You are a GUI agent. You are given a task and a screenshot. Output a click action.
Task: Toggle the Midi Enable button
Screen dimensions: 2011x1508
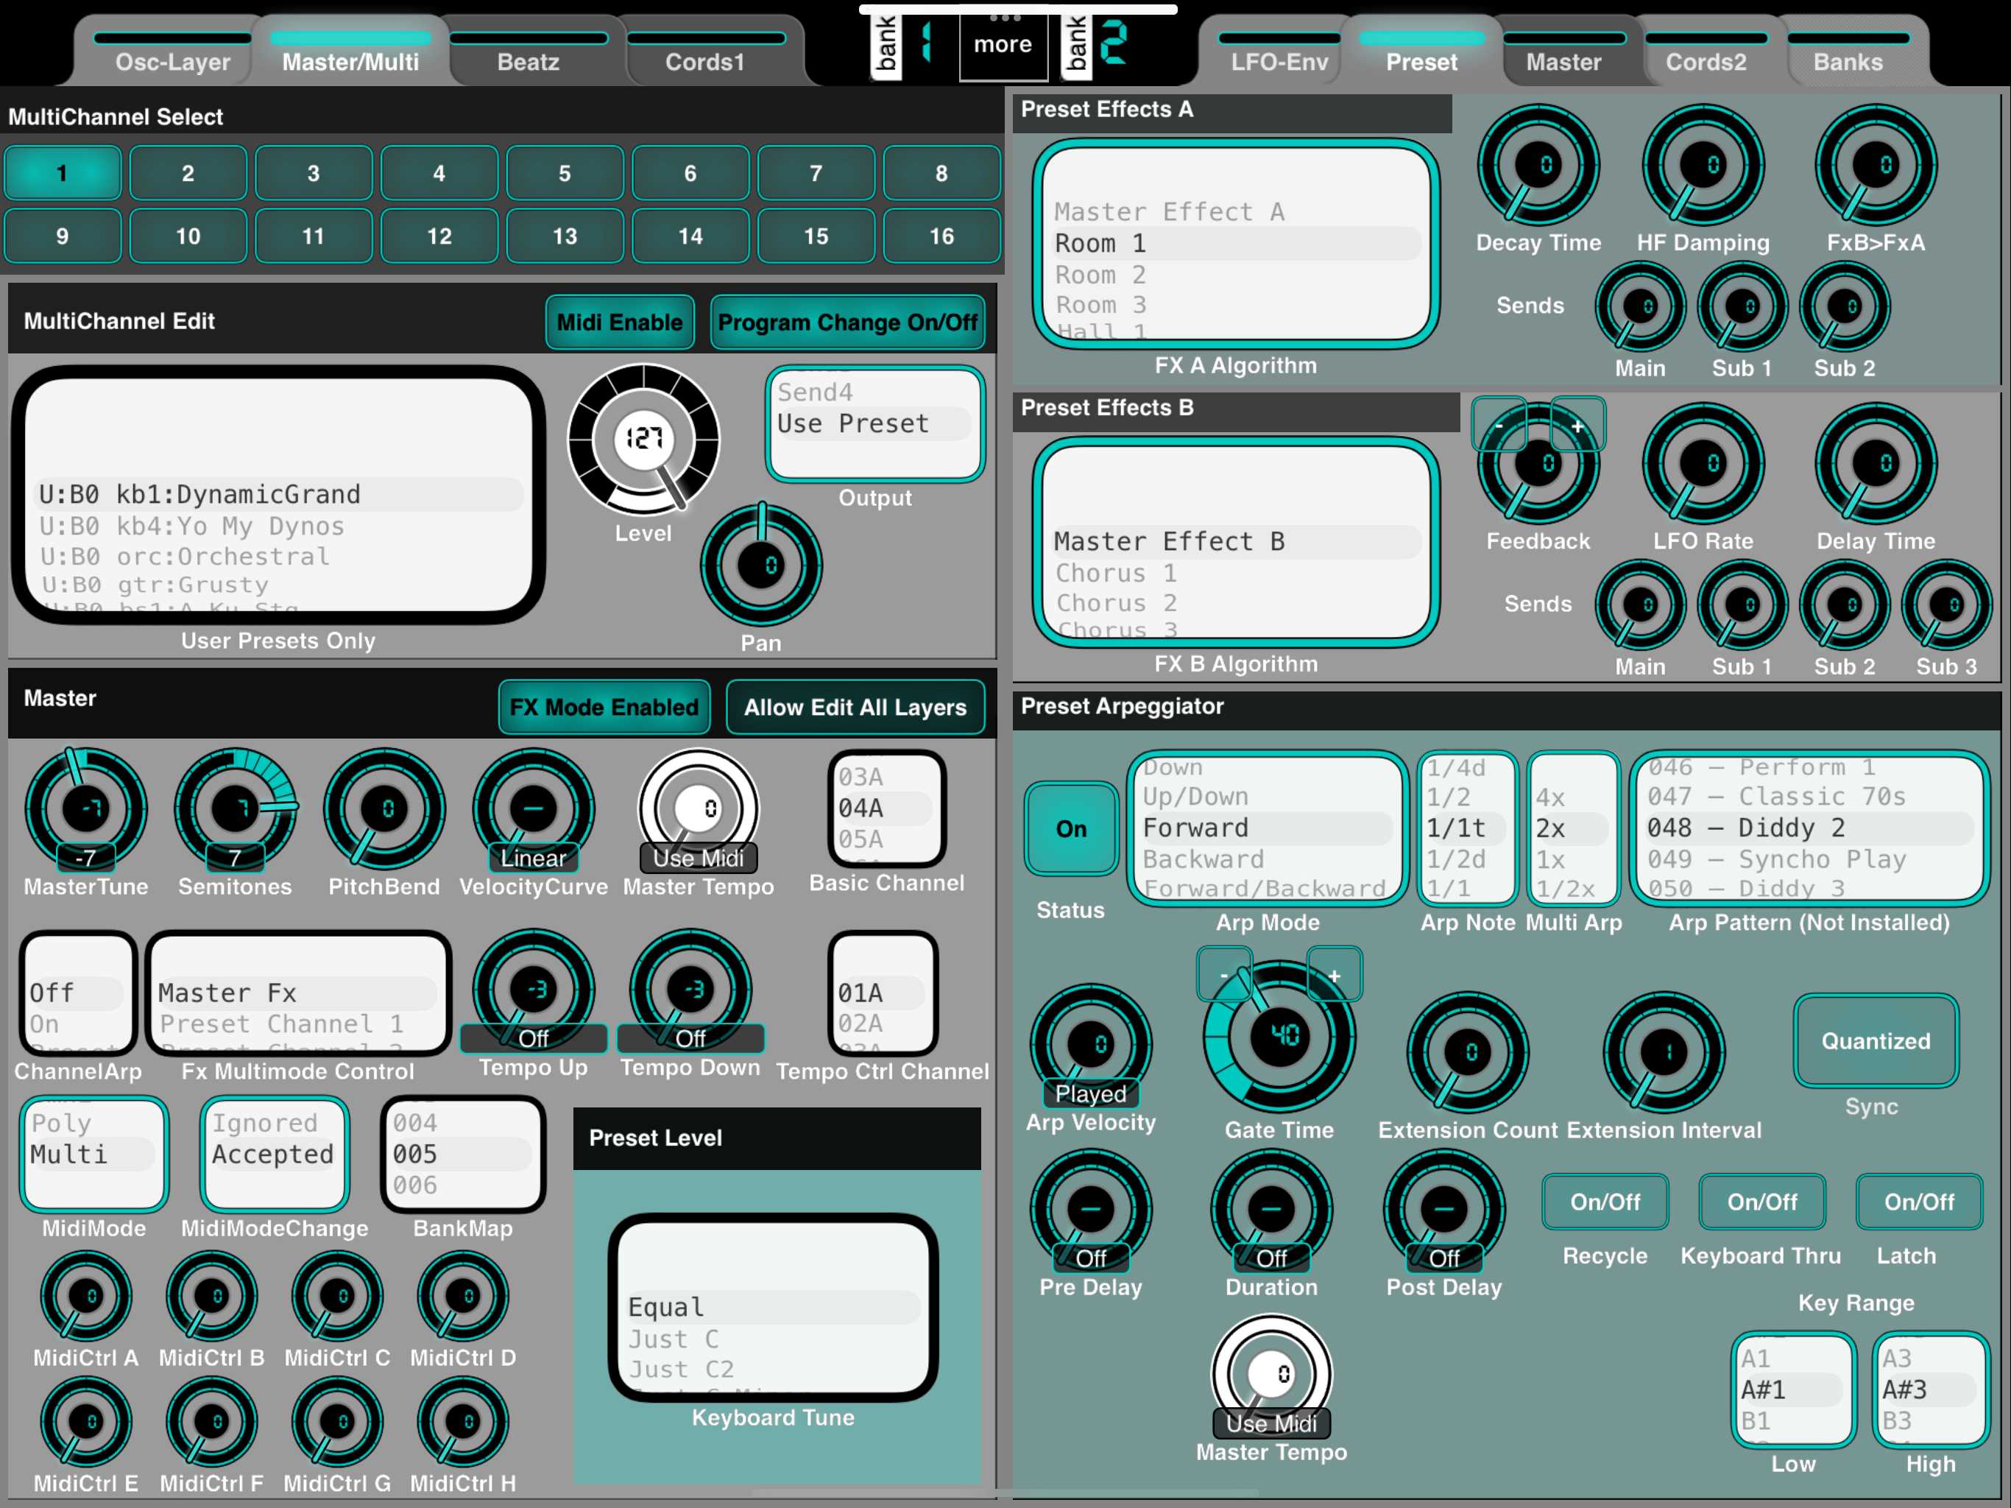click(620, 322)
